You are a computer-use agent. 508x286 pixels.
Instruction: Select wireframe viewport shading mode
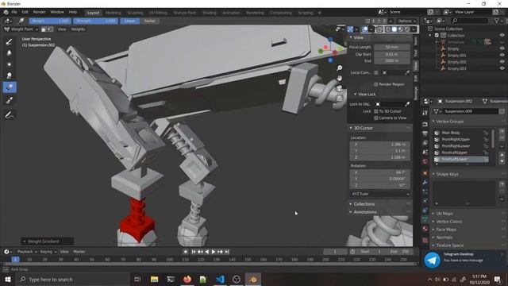388,29
